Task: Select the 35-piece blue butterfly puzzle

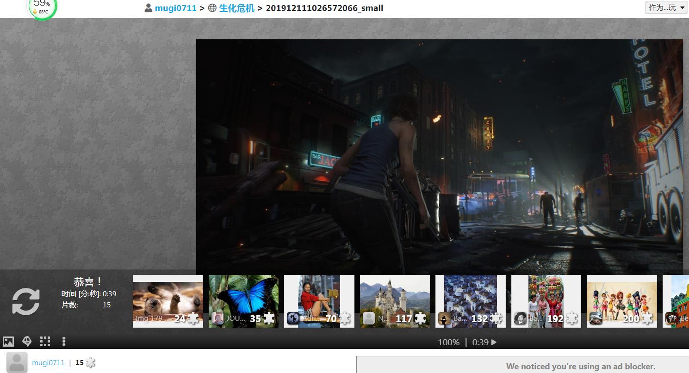Action: click(243, 301)
